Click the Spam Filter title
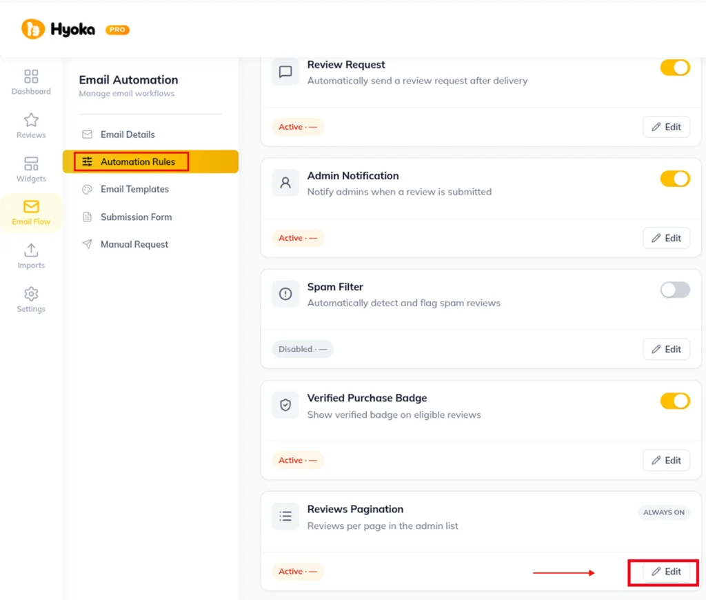Screen dimensions: 706x600 (335, 287)
